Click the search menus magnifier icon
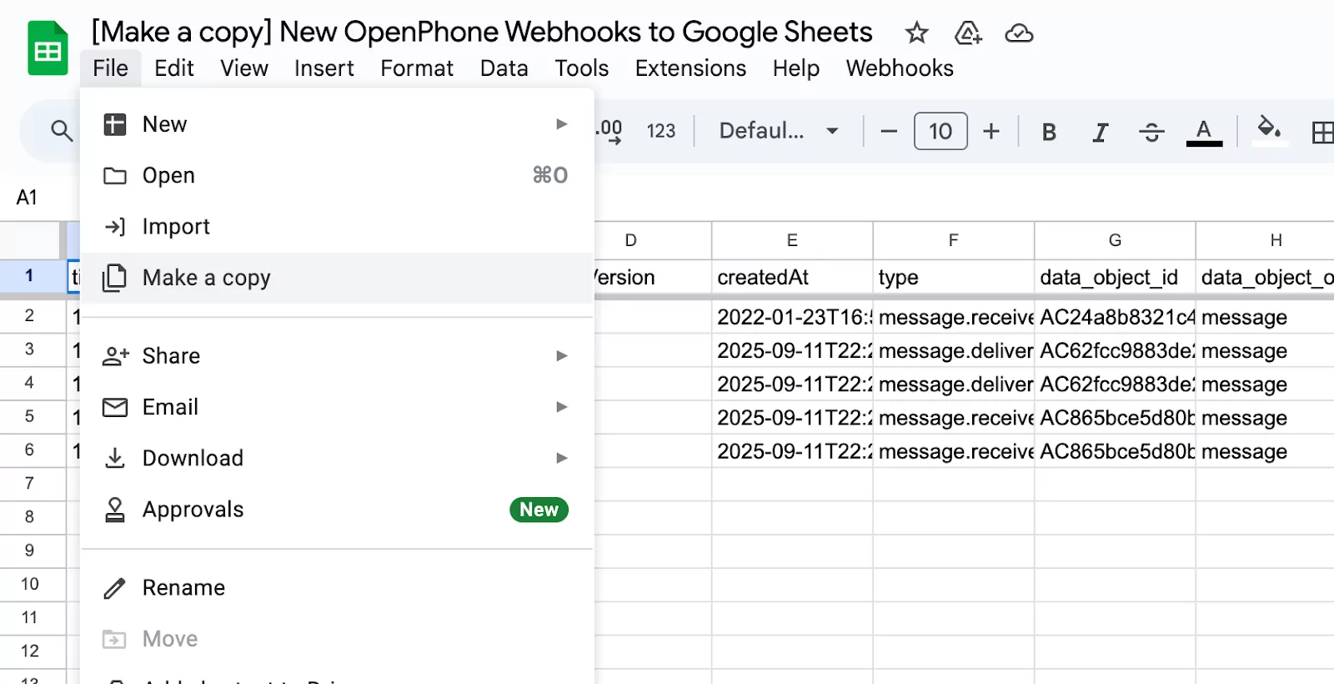1334x684 pixels. click(61, 131)
